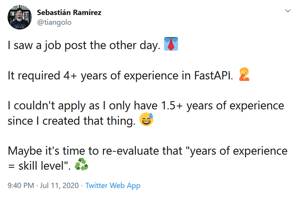Image resolution: width=299 pixels, height=197 pixels.
Task: Click the necktie shirt emoji
Action: point(171,45)
